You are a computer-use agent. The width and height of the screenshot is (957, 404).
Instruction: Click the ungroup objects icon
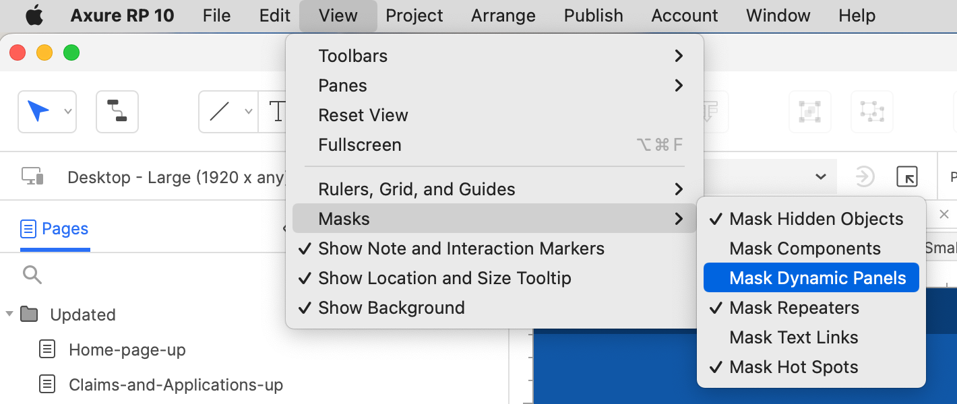871,111
